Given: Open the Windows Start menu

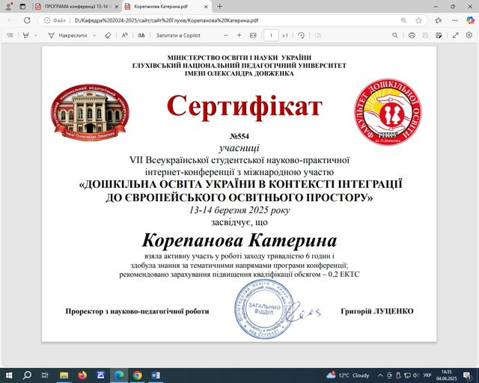Looking at the screenshot, I should coord(9,376).
